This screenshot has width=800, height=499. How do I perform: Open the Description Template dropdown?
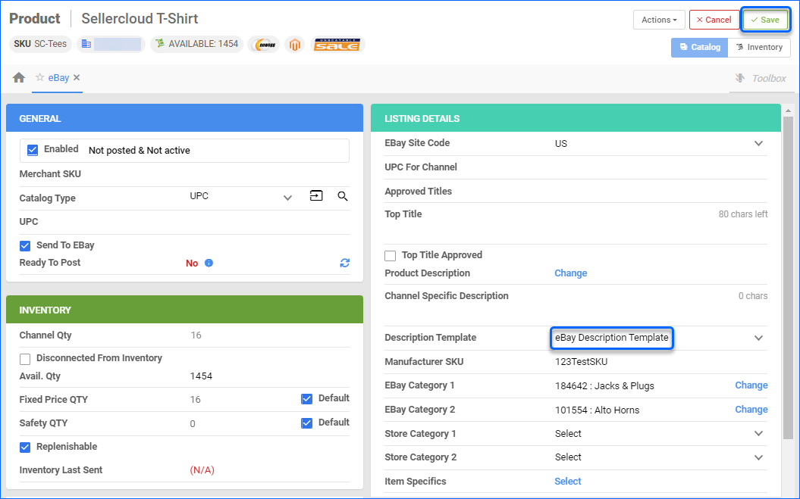pos(759,338)
